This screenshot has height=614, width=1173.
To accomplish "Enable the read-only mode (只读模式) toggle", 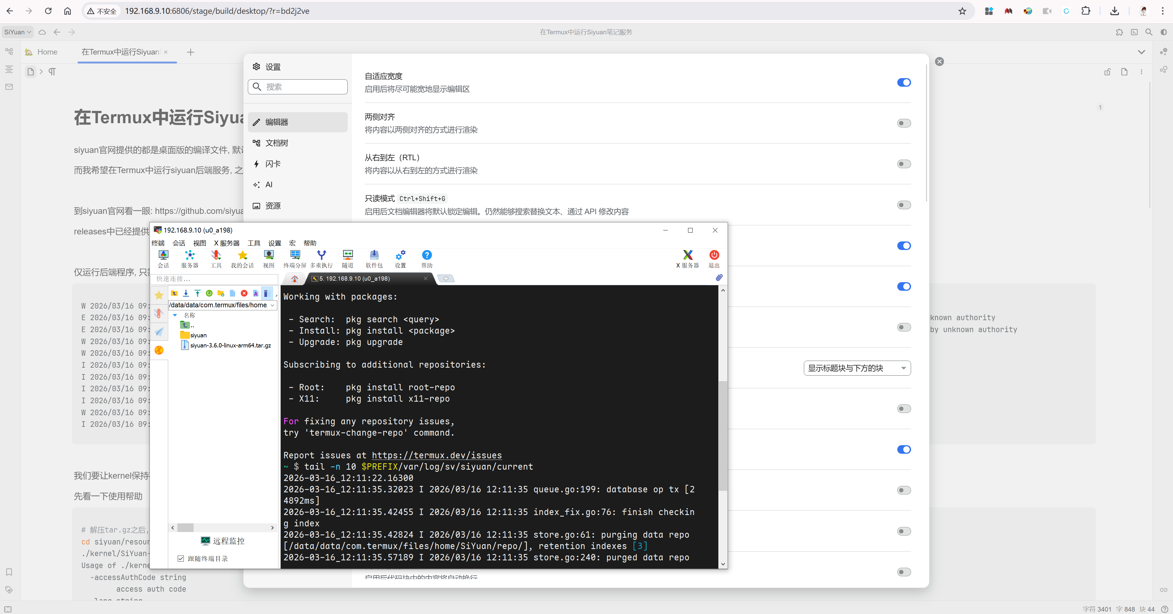I will point(903,205).
